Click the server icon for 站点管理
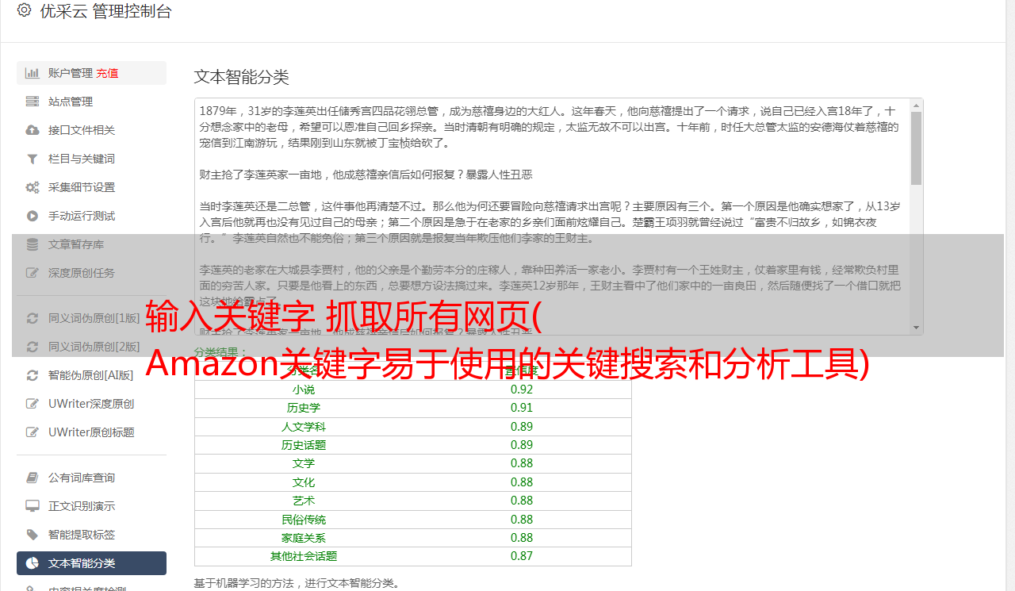Viewport: 1015px width, 591px height. (x=33, y=102)
